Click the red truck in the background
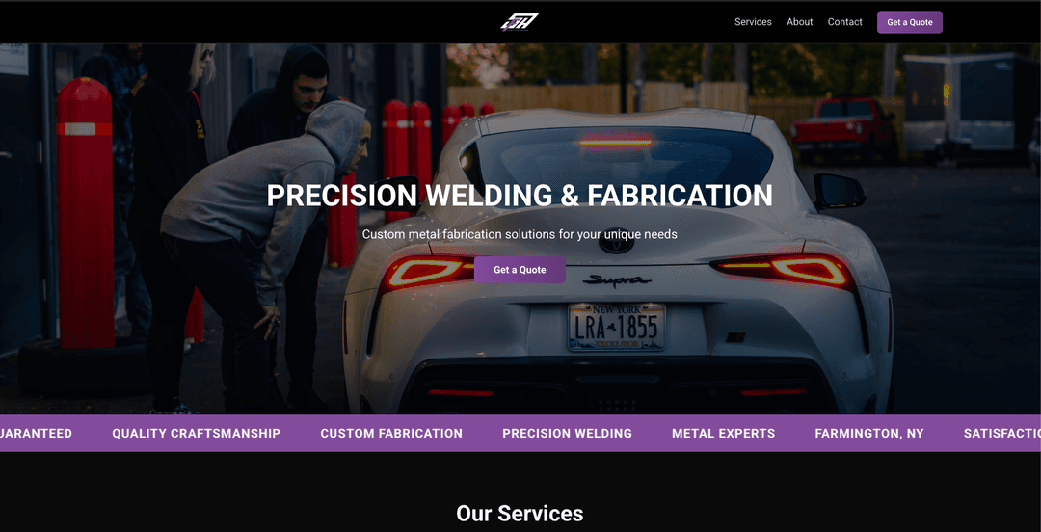 click(x=843, y=129)
